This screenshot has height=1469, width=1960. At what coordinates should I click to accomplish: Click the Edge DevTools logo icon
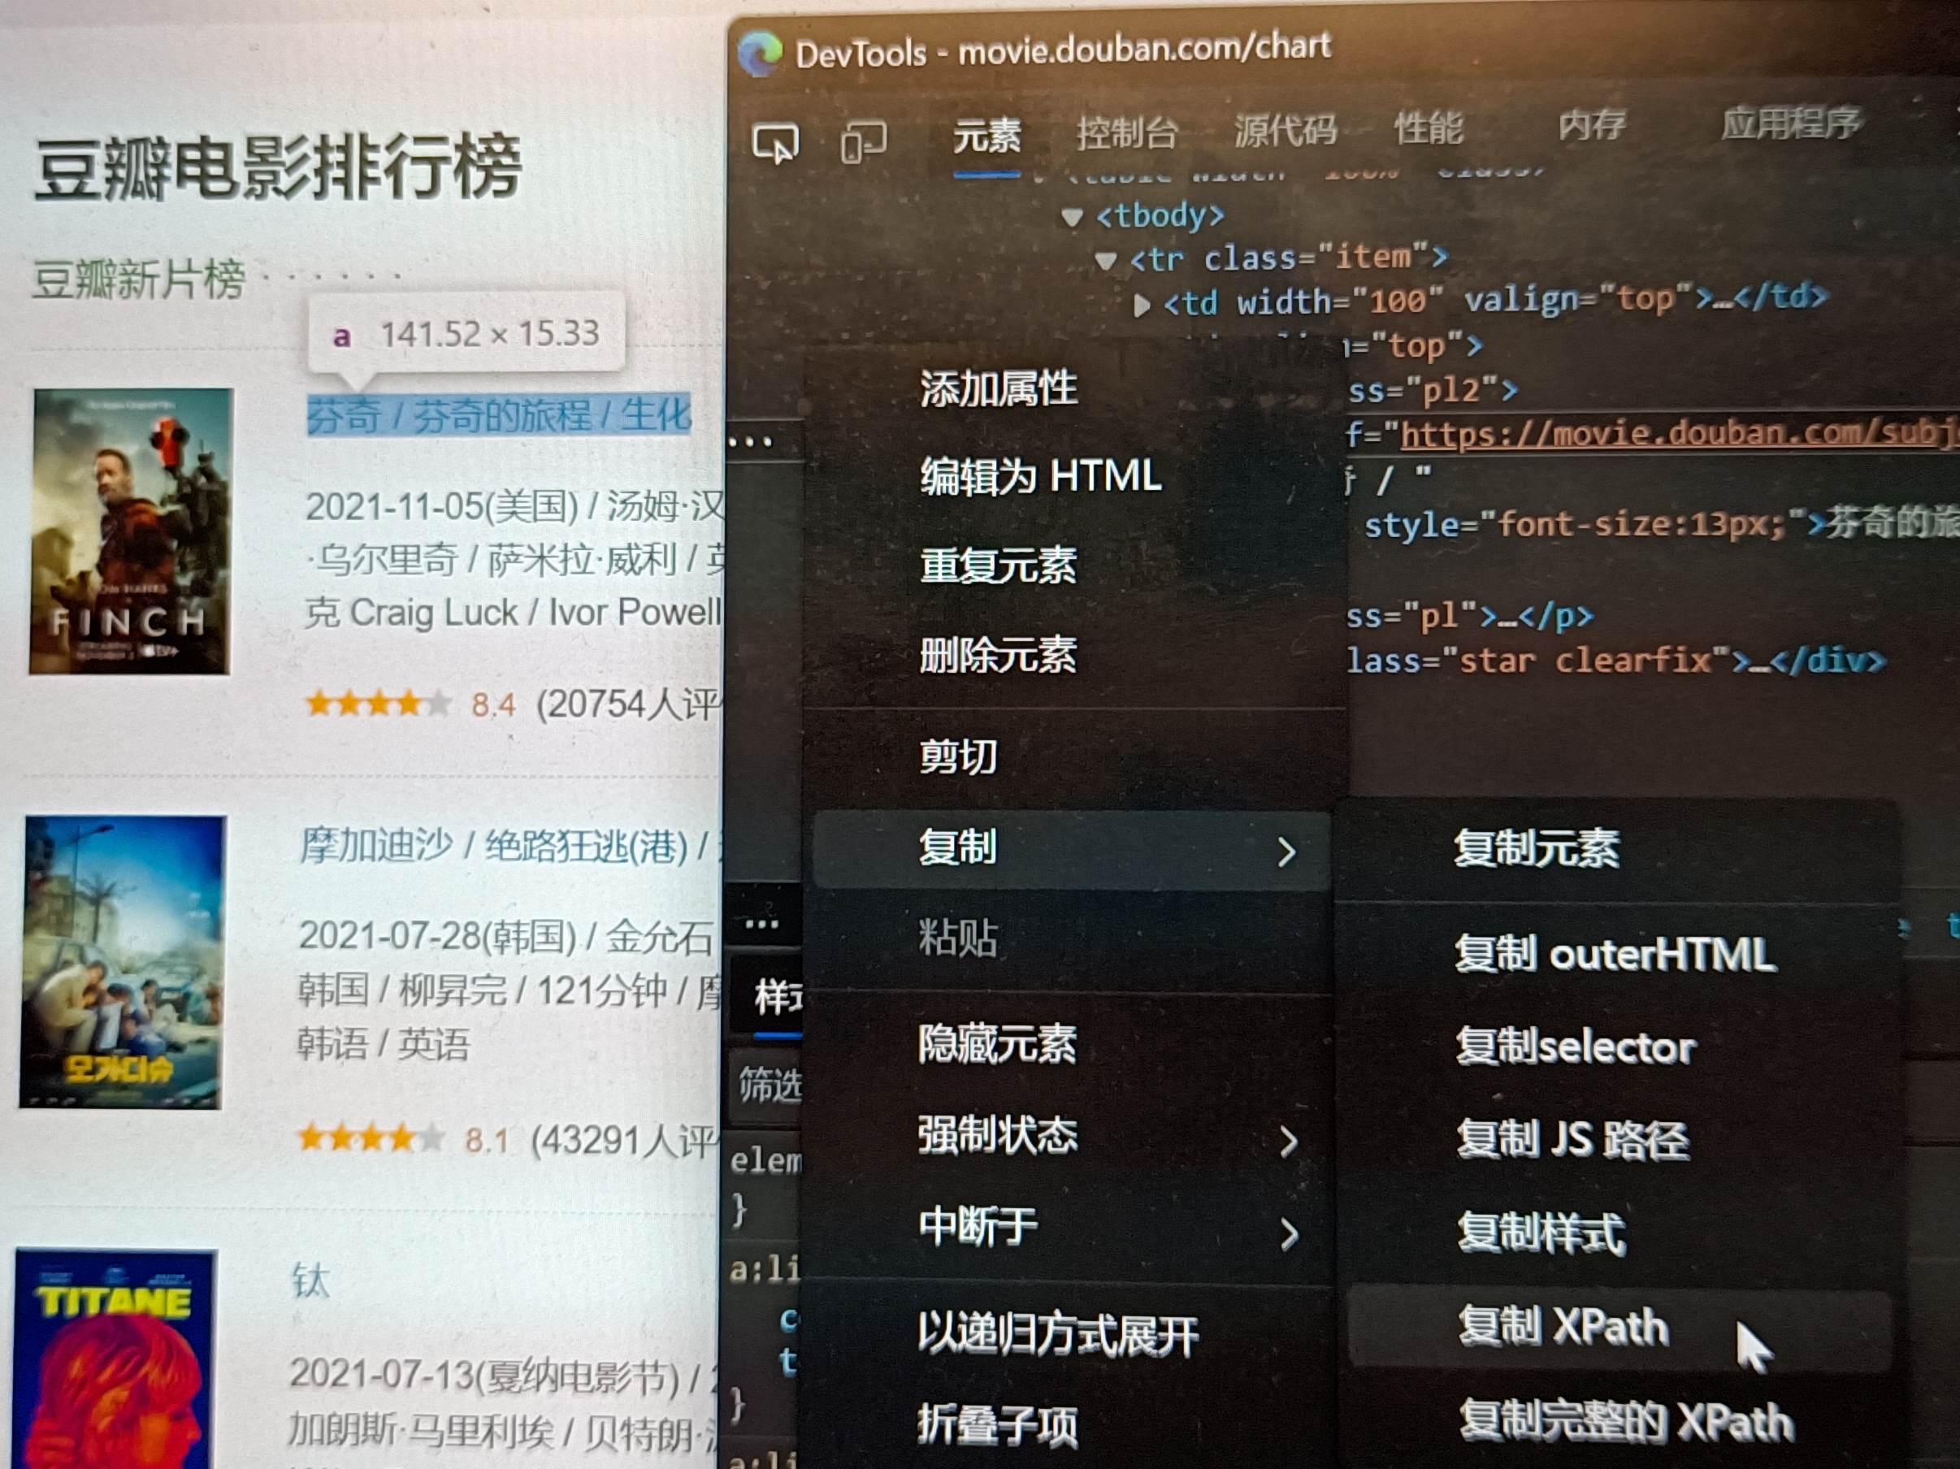pyautogui.click(x=759, y=53)
